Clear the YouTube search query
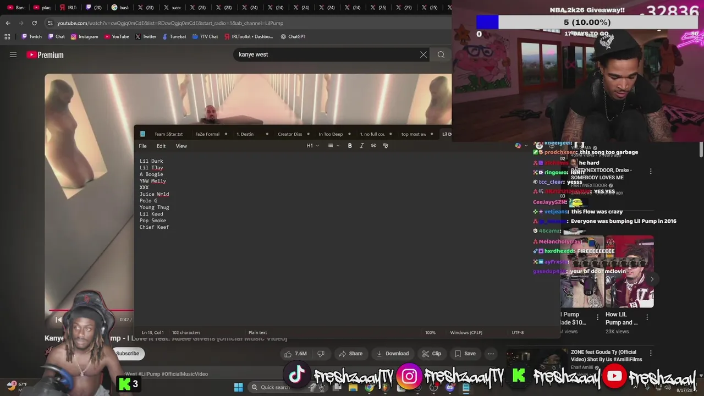The height and width of the screenshot is (396, 704). pyautogui.click(x=423, y=55)
